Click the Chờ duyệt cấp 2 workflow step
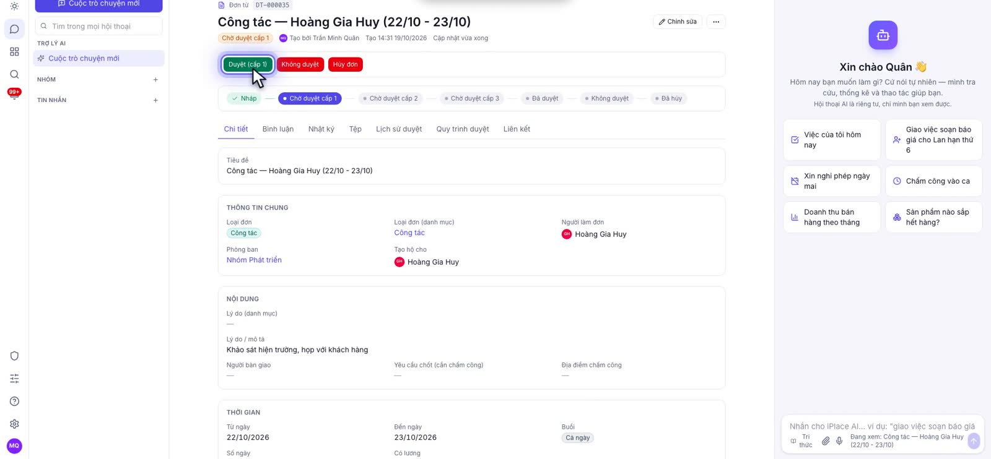This screenshot has height=459, width=991. 390,98
